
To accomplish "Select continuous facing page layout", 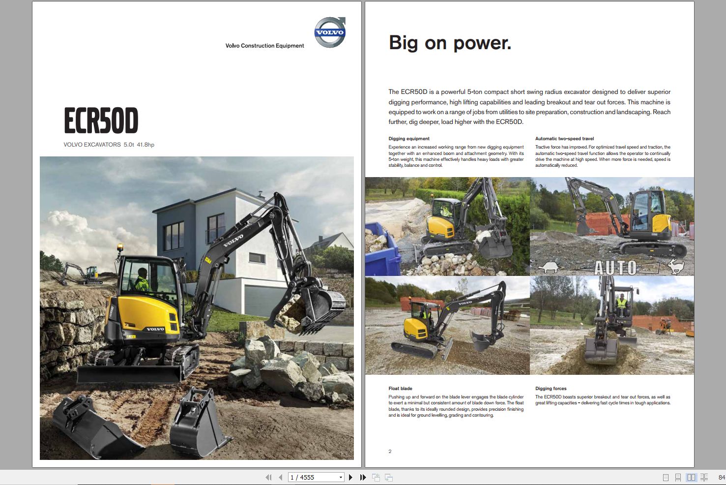I will click(704, 477).
